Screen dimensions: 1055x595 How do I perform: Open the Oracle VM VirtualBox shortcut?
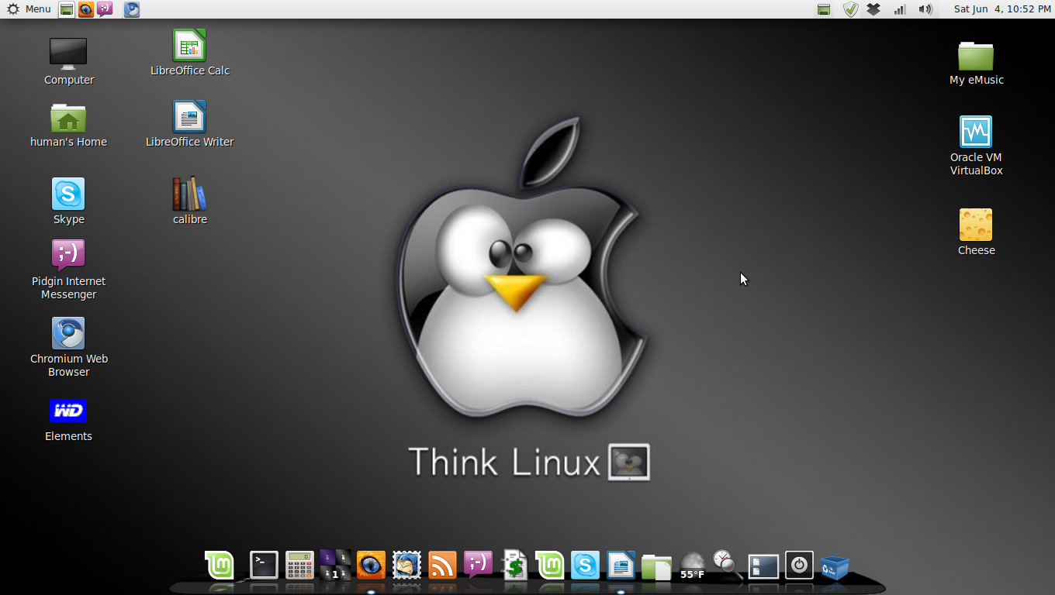coord(976,132)
